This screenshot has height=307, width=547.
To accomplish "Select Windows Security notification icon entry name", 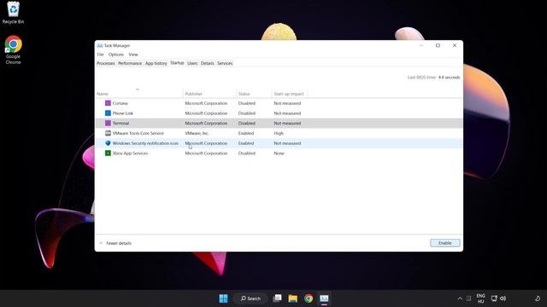I will tap(145, 143).
